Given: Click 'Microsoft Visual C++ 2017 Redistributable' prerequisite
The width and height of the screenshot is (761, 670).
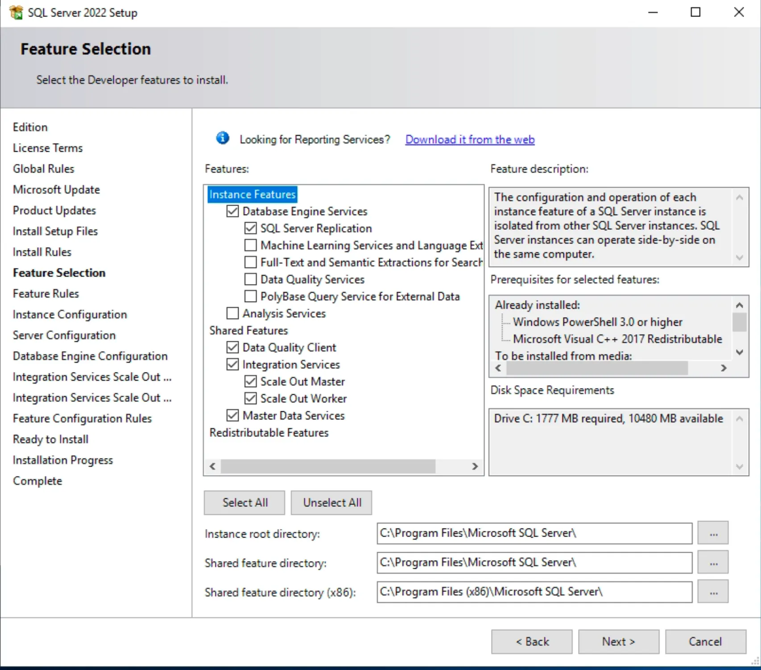Looking at the screenshot, I should [x=617, y=339].
